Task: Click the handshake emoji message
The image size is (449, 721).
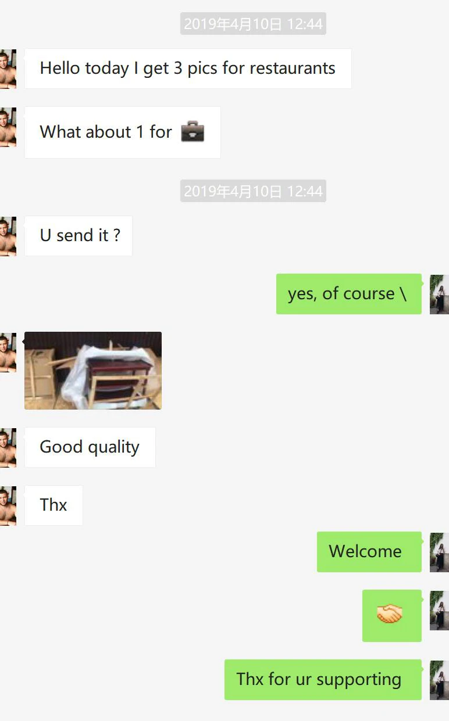Action: coord(391,616)
